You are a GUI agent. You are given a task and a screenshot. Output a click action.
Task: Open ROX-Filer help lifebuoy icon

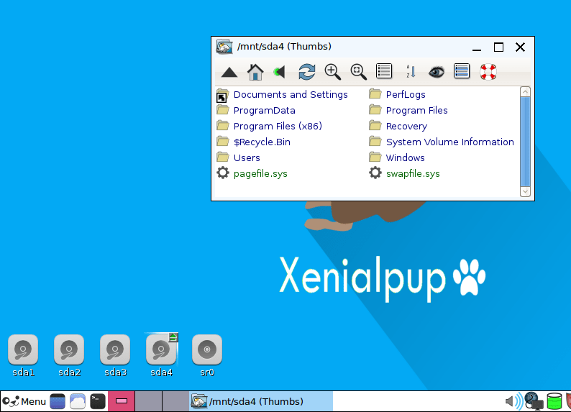point(488,72)
